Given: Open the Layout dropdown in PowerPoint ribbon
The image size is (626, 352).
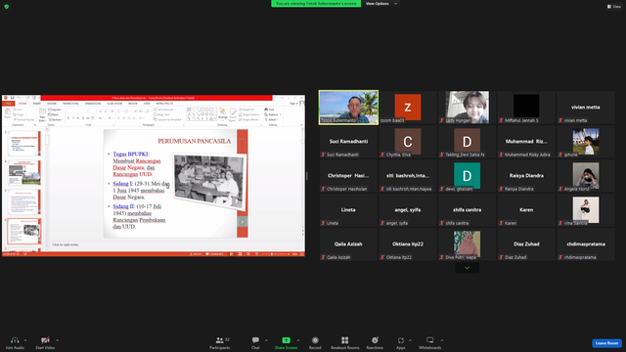Looking at the screenshot, I should coord(55,110).
